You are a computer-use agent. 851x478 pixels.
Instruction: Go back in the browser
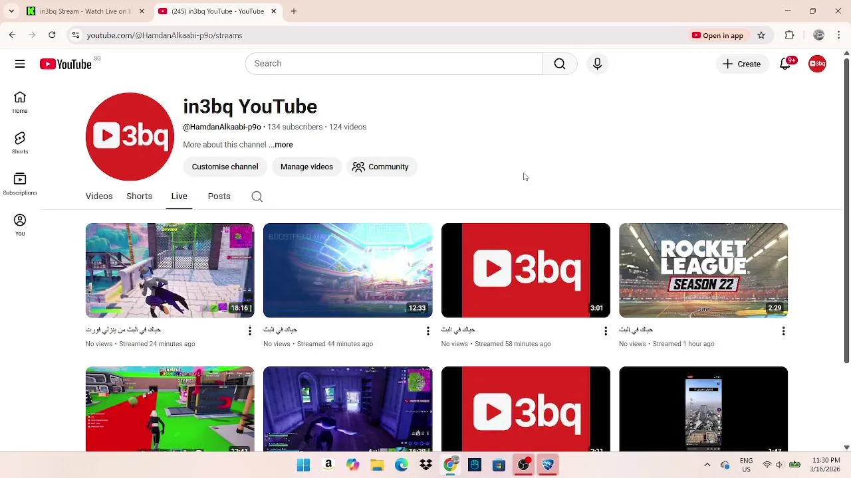pyautogui.click(x=12, y=35)
